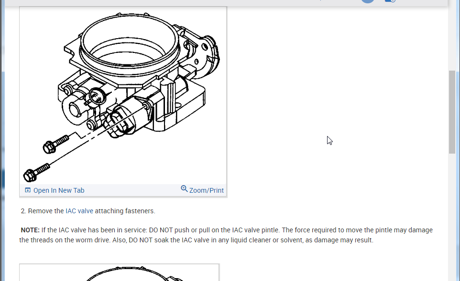460x281 pixels.
Task: Follow the IAC valve hyperlink
Action: [x=79, y=211]
